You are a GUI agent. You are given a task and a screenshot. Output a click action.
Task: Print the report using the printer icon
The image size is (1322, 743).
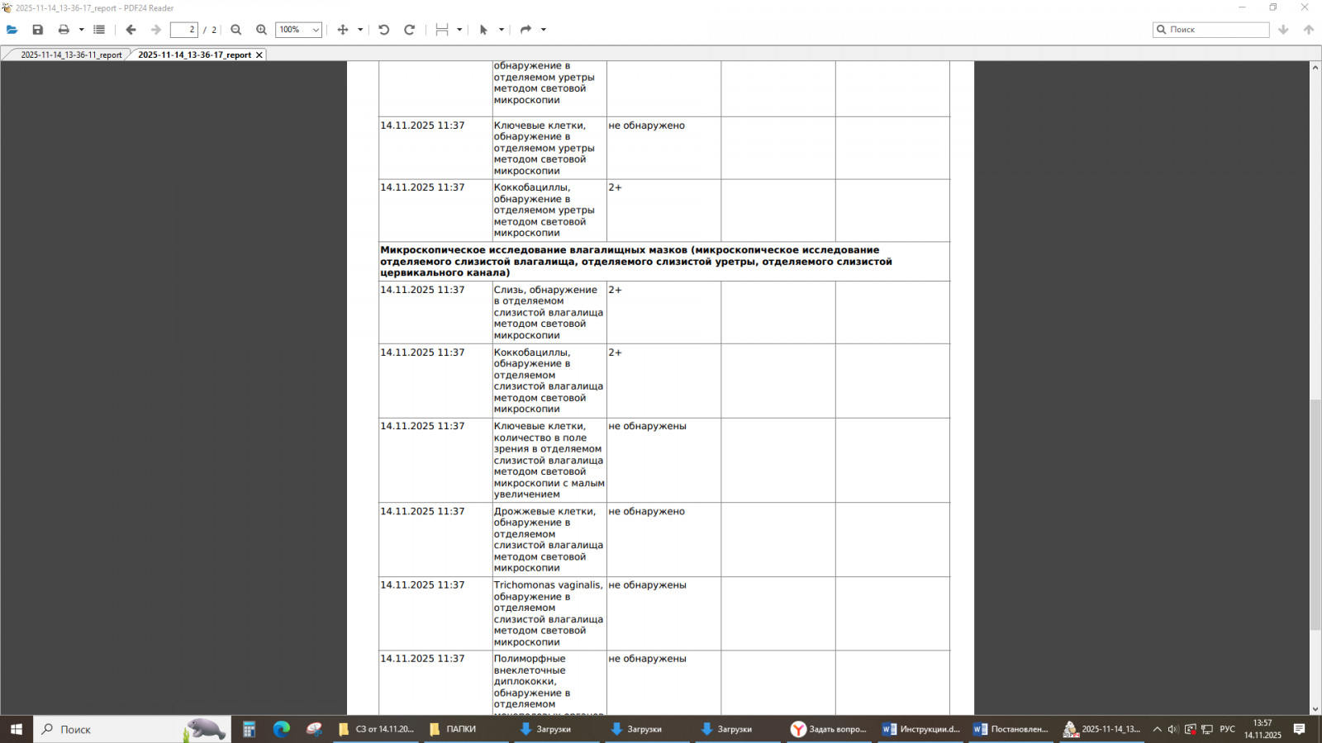tap(64, 30)
